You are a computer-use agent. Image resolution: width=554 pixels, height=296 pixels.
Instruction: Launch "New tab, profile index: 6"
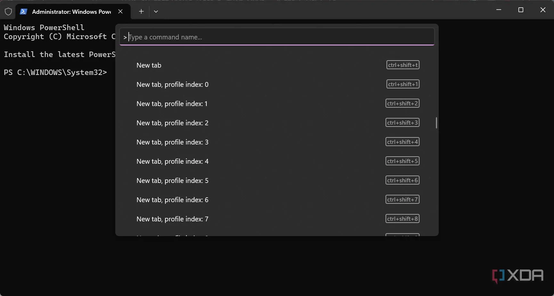(172, 200)
